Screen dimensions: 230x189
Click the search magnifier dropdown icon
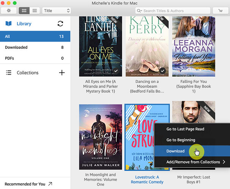click(x=140, y=11)
